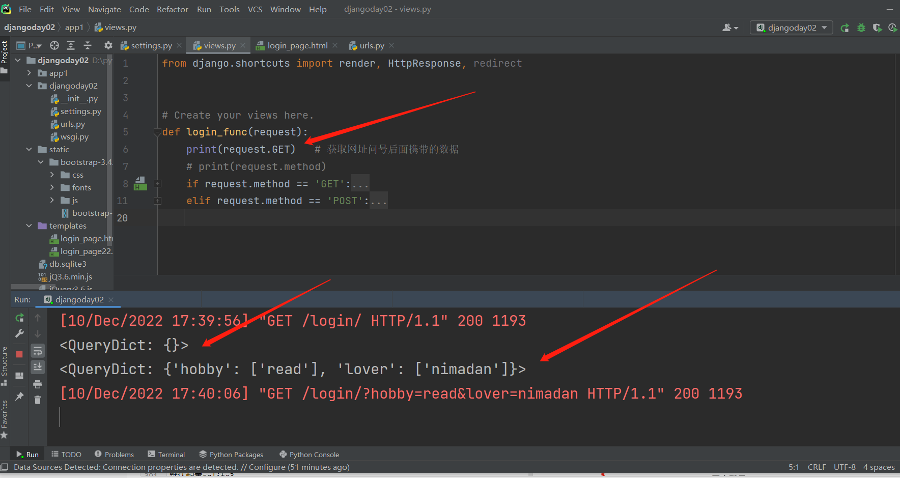Toggle scroll to end in Run console
900x478 pixels.
click(x=38, y=367)
